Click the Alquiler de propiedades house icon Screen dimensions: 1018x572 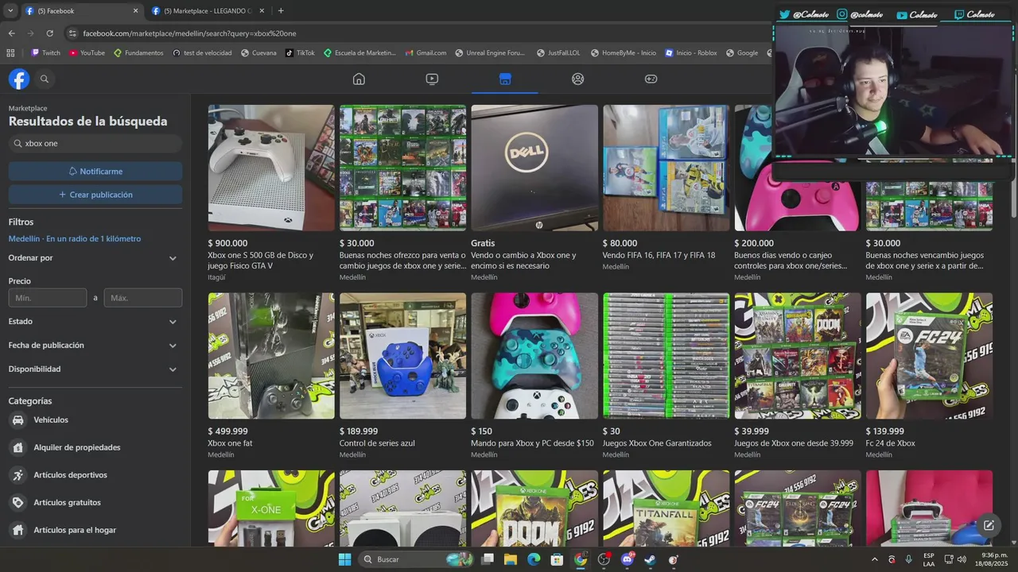[x=17, y=447]
